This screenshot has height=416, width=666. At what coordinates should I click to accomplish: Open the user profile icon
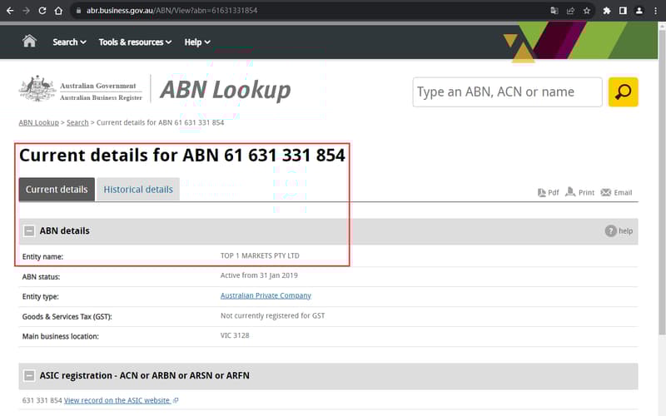coord(639,11)
